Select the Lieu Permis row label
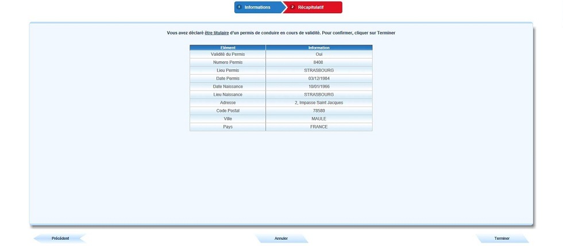563x246 pixels. pyautogui.click(x=227, y=70)
